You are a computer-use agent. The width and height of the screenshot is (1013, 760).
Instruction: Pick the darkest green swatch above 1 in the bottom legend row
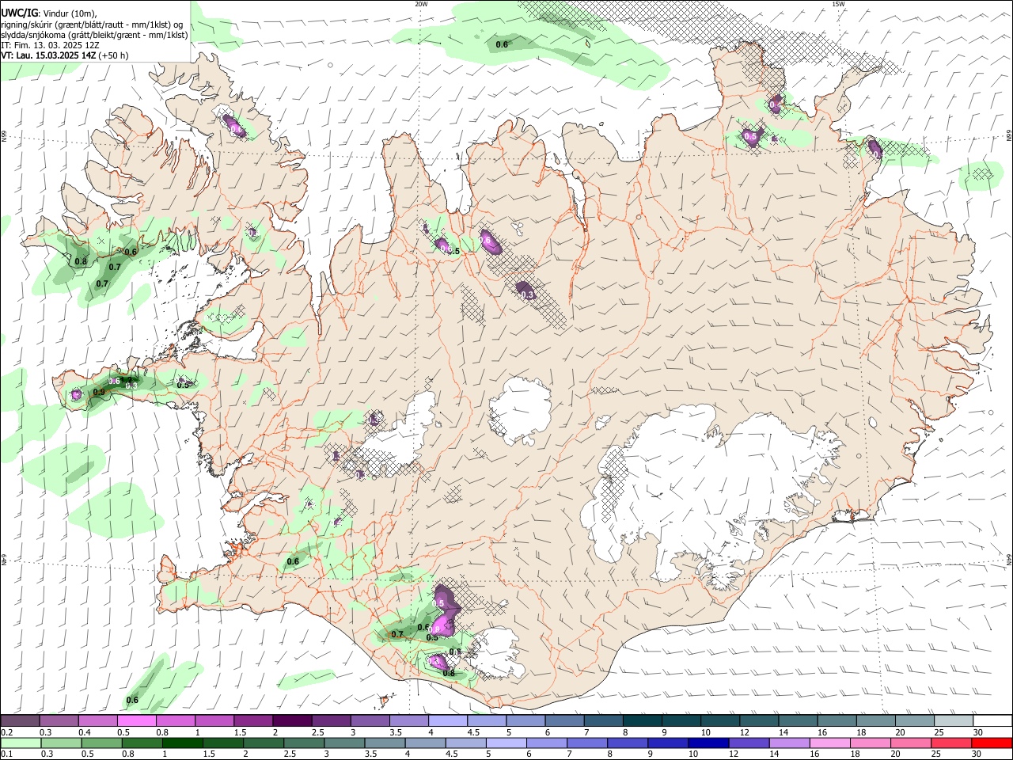pyautogui.click(x=182, y=743)
